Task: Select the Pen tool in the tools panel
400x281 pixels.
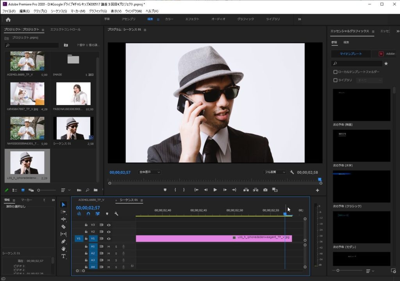Action: click(64, 242)
